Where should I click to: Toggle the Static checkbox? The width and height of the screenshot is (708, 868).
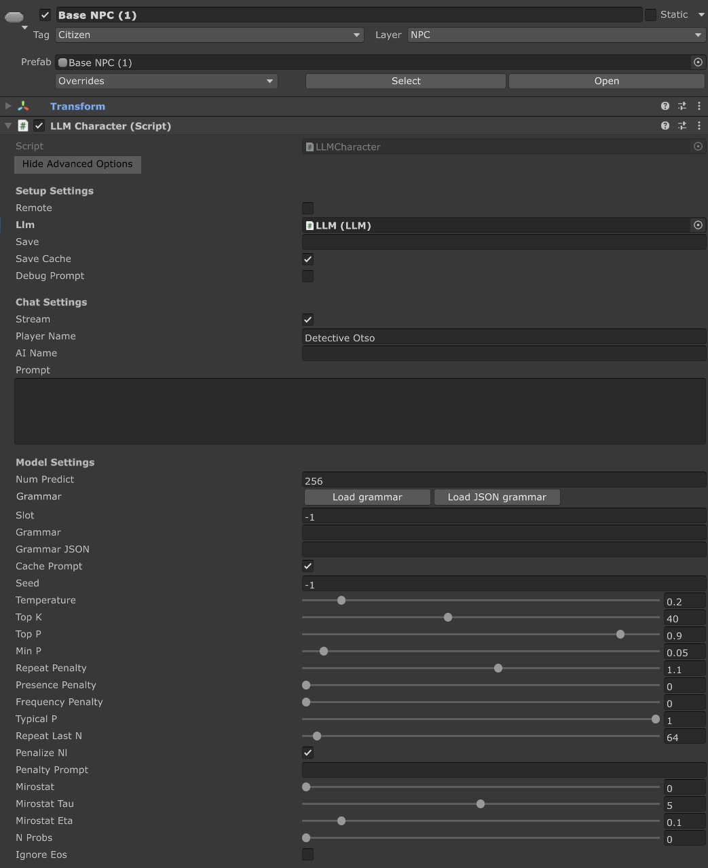click(x=650, y=14)
